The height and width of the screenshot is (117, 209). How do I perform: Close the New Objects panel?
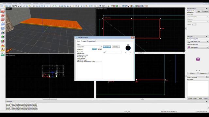click(208, 9)
